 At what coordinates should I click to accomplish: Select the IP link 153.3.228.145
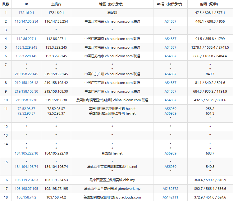click(26, 56)
